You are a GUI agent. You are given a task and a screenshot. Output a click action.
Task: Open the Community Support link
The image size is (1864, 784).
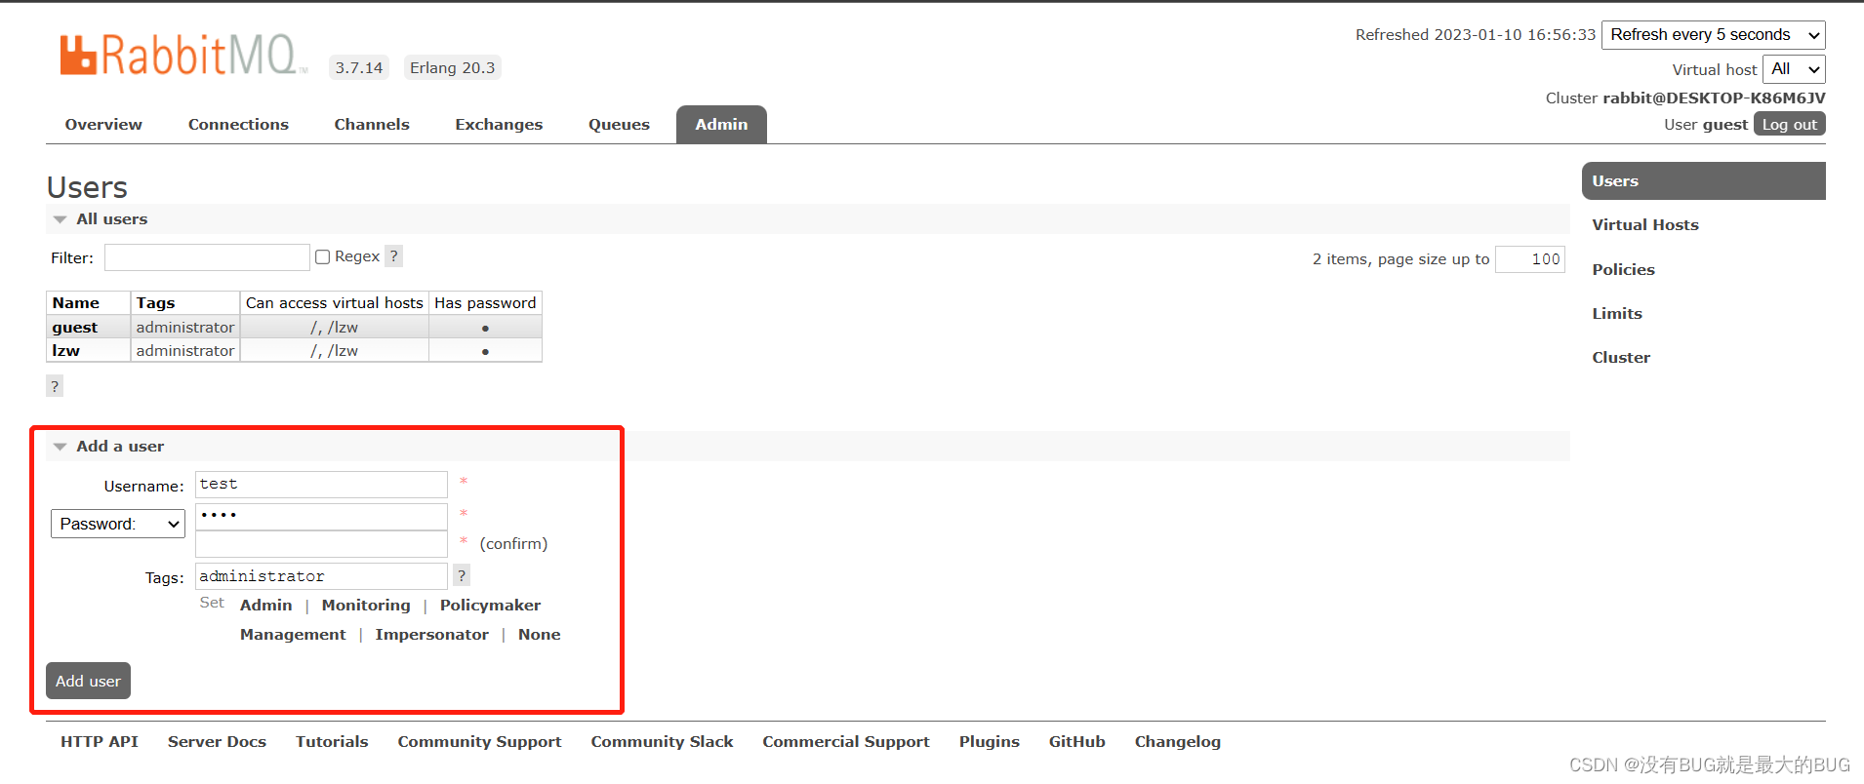tap(479, 742)
